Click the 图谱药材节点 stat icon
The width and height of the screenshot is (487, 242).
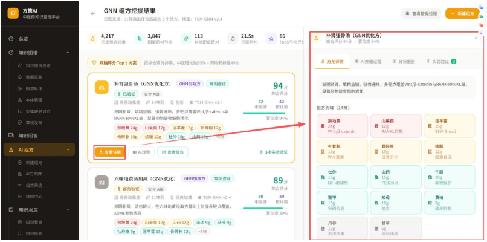pyautogui.click(x=139, y=39)
